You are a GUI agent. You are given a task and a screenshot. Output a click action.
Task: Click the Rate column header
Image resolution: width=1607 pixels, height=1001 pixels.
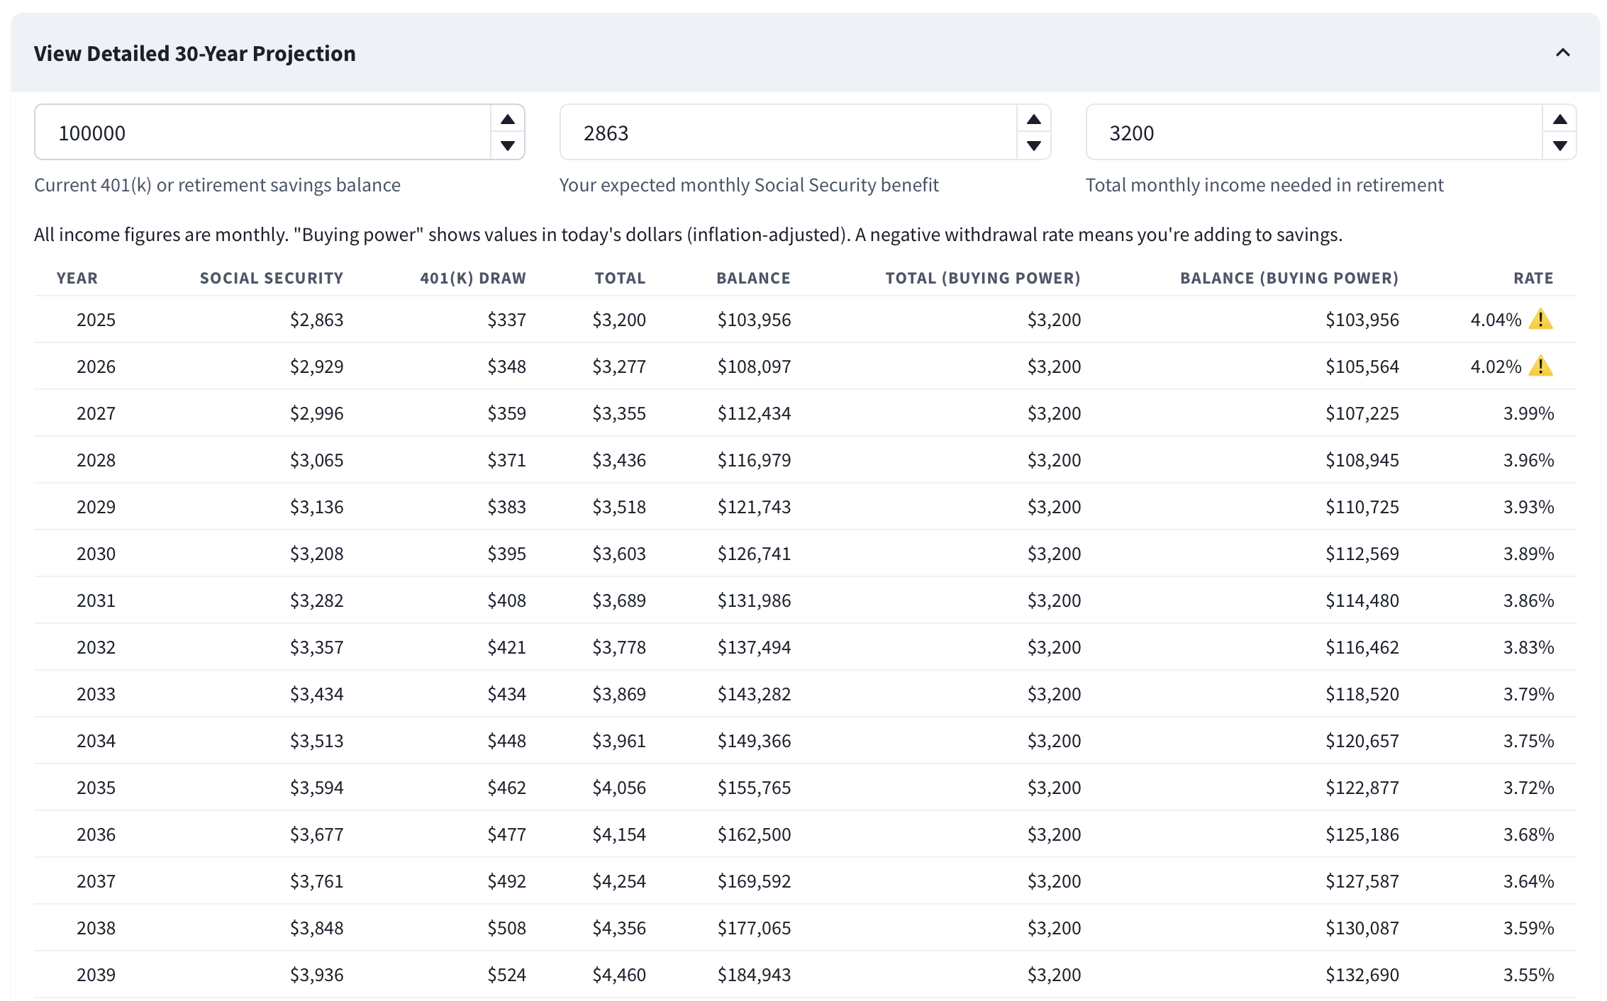coord(1533,279)
